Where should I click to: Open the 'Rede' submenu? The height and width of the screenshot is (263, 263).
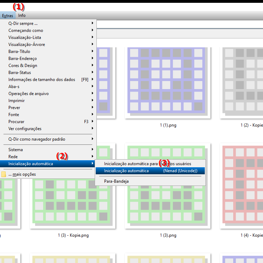point(48,157)
